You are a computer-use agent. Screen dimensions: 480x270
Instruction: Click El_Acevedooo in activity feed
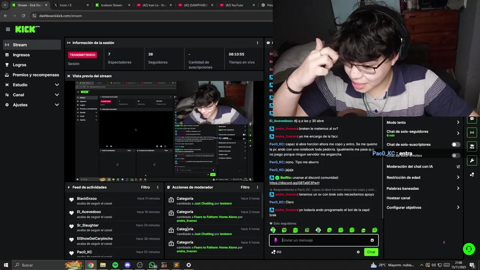pos(89,212)
